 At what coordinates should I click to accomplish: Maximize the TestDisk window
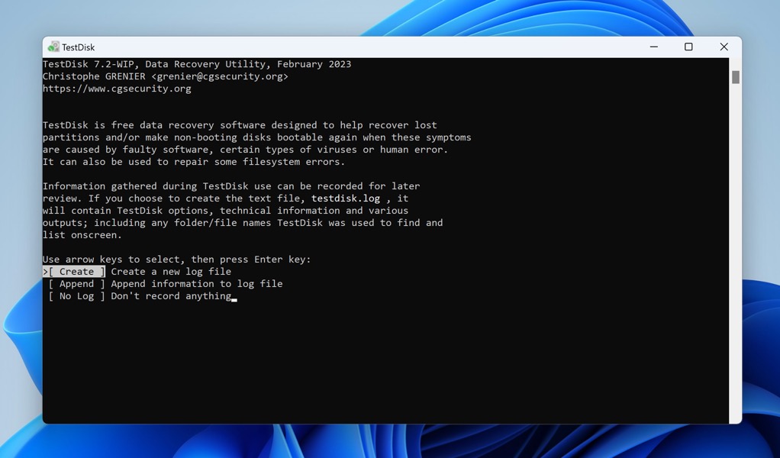tap(688, 47)
